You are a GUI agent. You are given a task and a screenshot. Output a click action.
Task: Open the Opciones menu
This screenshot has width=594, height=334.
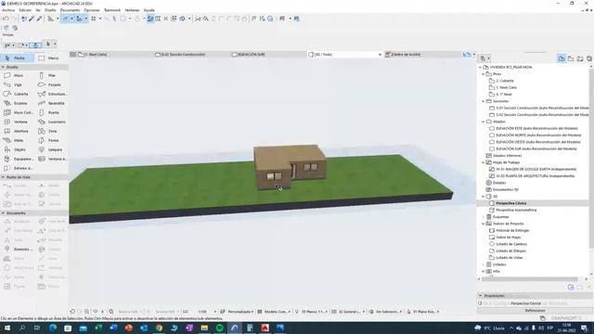(x=92, y=10)
